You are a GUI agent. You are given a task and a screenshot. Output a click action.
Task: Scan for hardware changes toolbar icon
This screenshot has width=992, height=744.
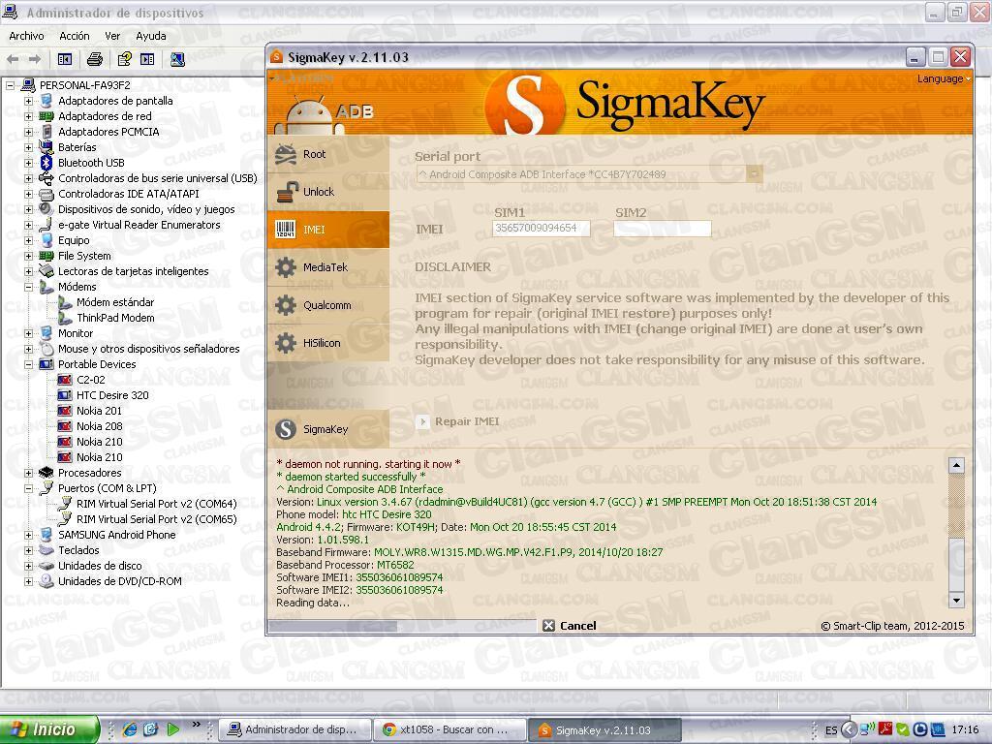coord(177,59)
